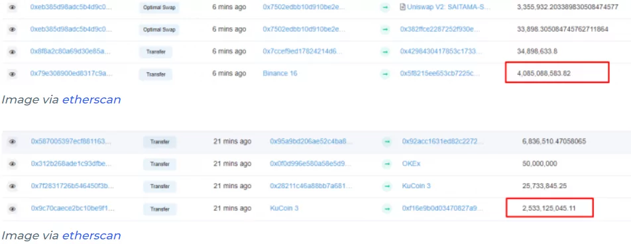The width and height of the screenshot is (631, 244).
Task: Open the 0xf16e9b0d03470827a9 recipient address
Action: tap(442, 209)
